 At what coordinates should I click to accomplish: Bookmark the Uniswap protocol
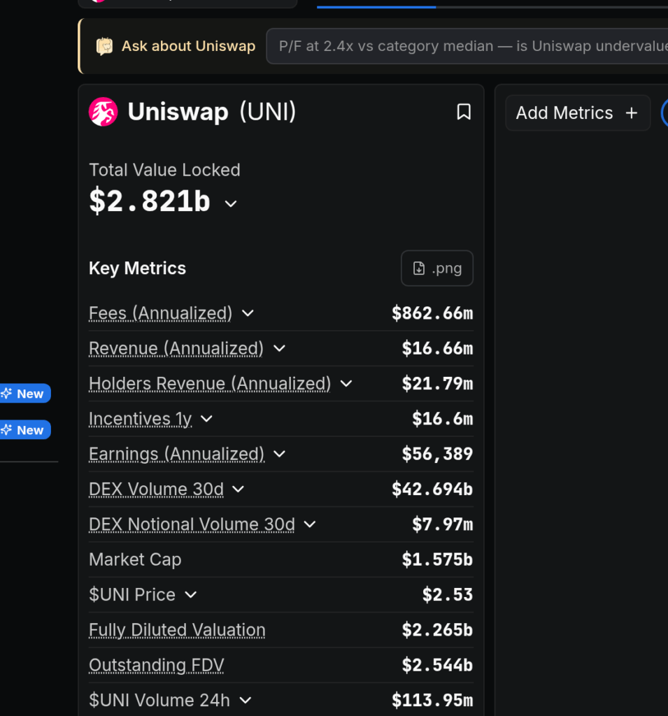(x=464, y=112)
